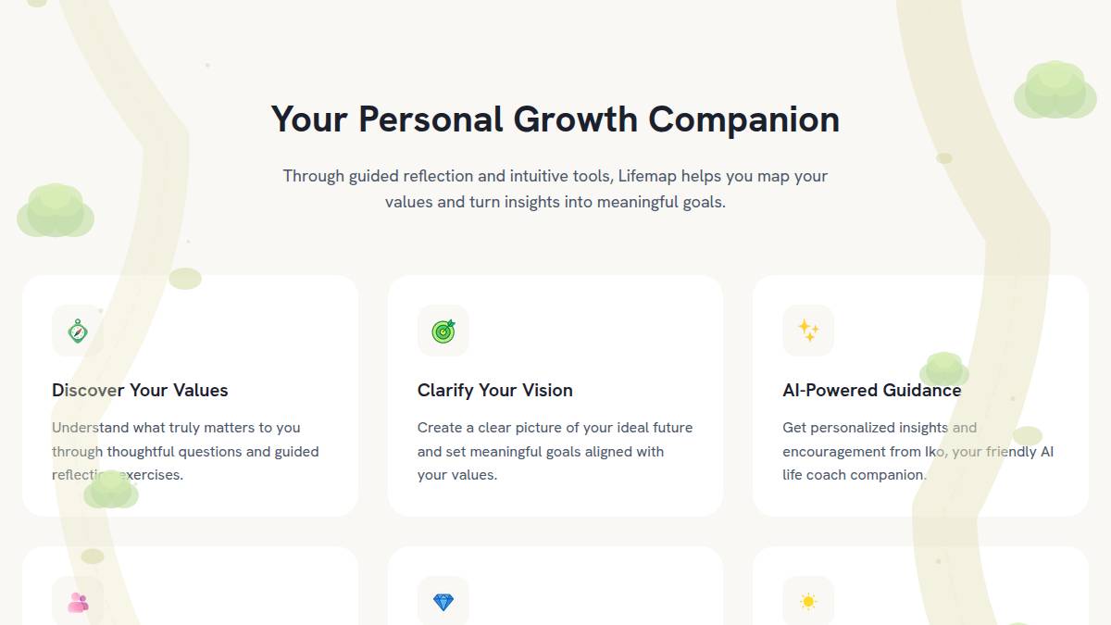Click the blue diamond icon
This screenshot has height=625, width=1111.
click(443, 602)
